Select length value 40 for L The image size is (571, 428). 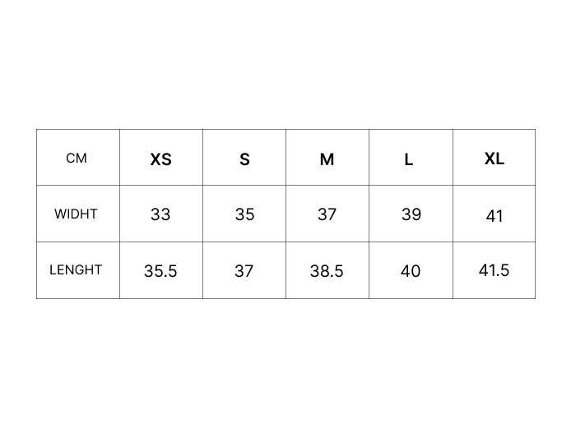click(411, 270)
